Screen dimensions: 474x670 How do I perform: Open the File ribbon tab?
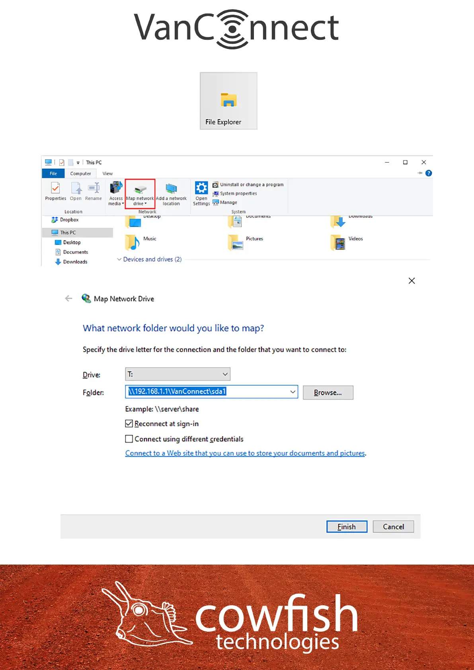53,173
